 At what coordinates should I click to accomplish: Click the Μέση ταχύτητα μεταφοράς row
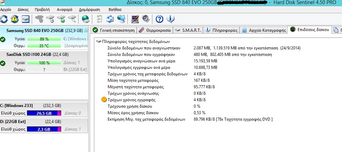159,80
